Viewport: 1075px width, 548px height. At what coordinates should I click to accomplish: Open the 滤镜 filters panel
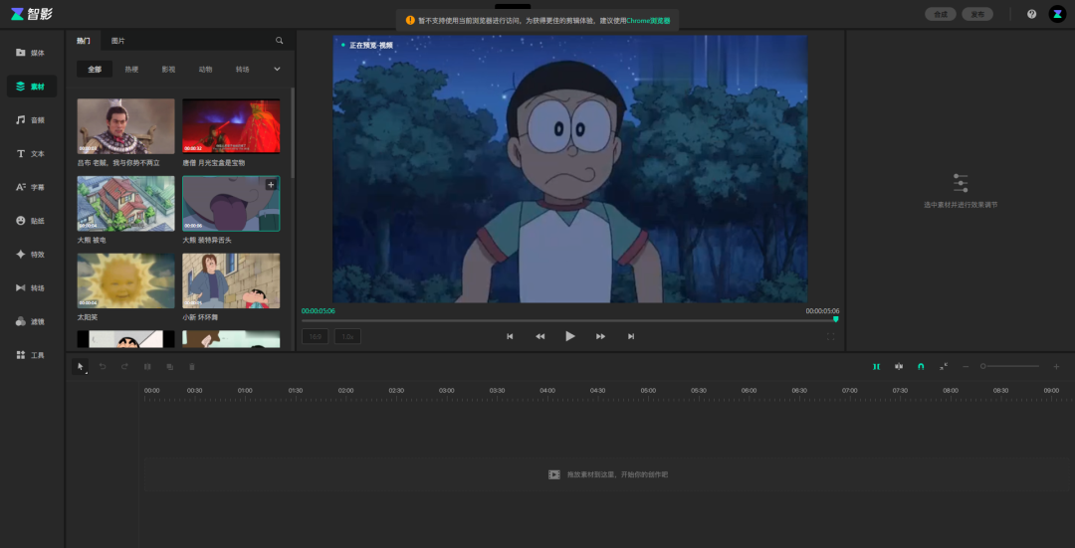[32, 321]
